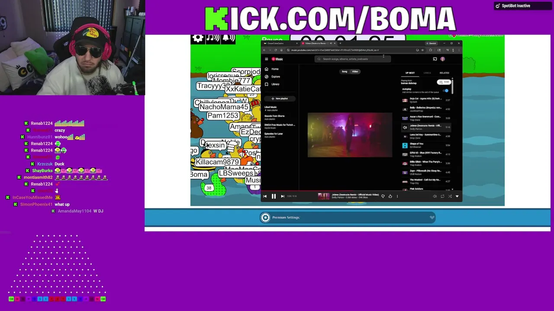Click the Up Next queue scrollbar
Viewport: 554px width, 311px height.
(x=452, y=86)
